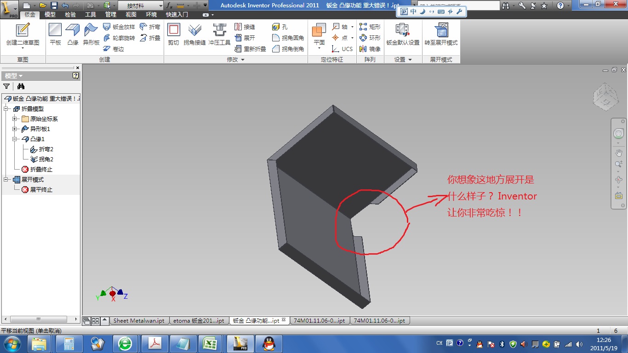
Task: Open the 快速入门 ribbon tab
Action: [177, 15]
